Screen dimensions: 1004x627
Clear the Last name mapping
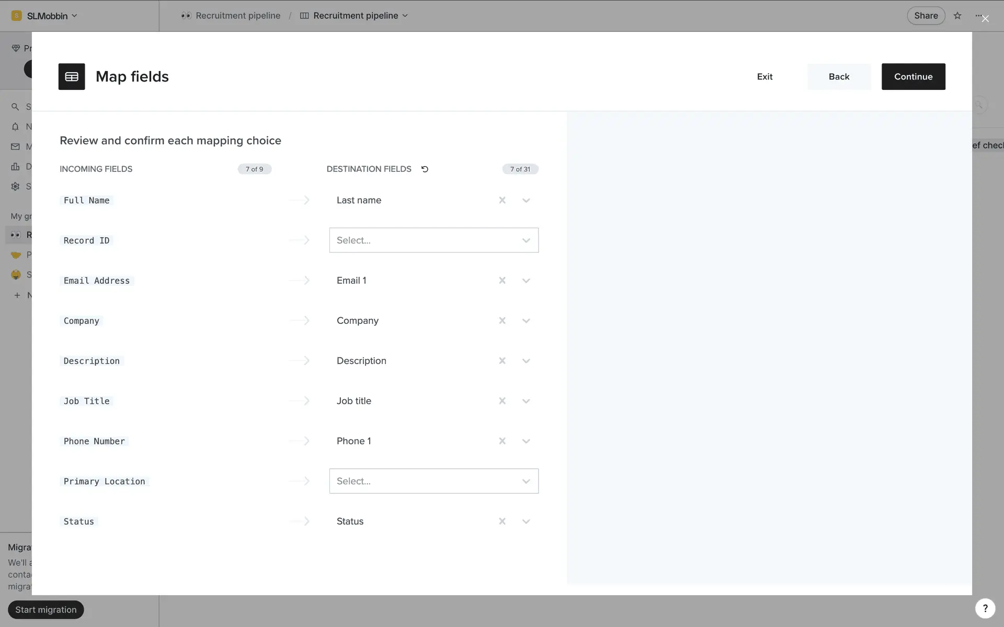(502, 200)
